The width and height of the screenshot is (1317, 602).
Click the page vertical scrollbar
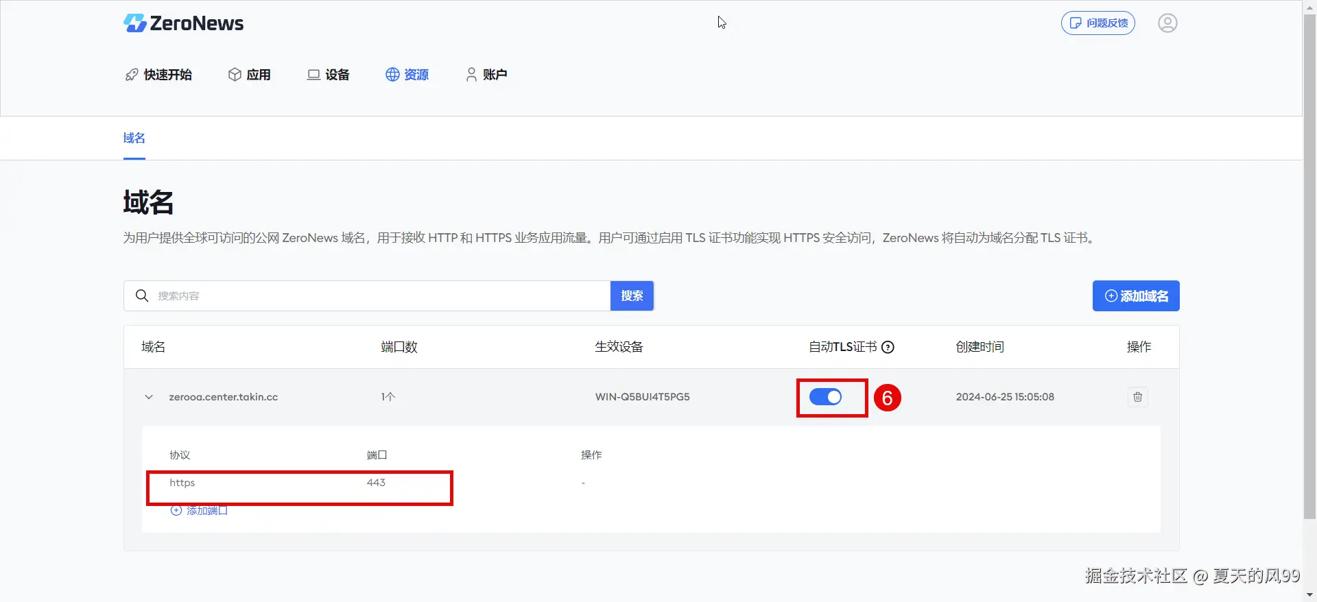[1309, 267]
